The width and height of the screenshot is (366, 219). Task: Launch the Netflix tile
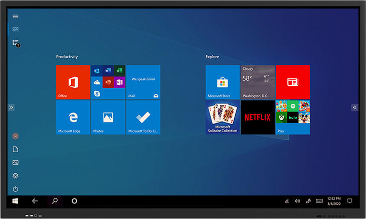(x=258, y=117)
